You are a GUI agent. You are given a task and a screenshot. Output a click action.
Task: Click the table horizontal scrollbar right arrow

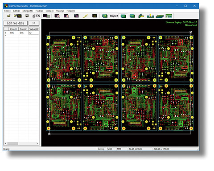(37, 143)
